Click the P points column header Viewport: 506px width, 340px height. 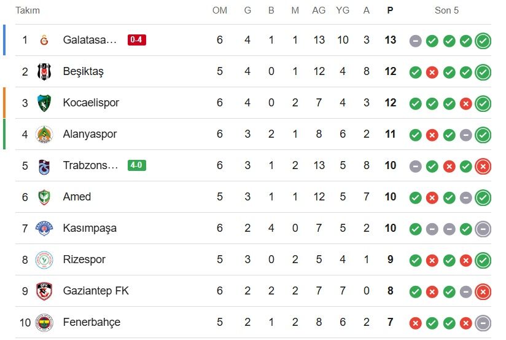(x=390, y=10)
